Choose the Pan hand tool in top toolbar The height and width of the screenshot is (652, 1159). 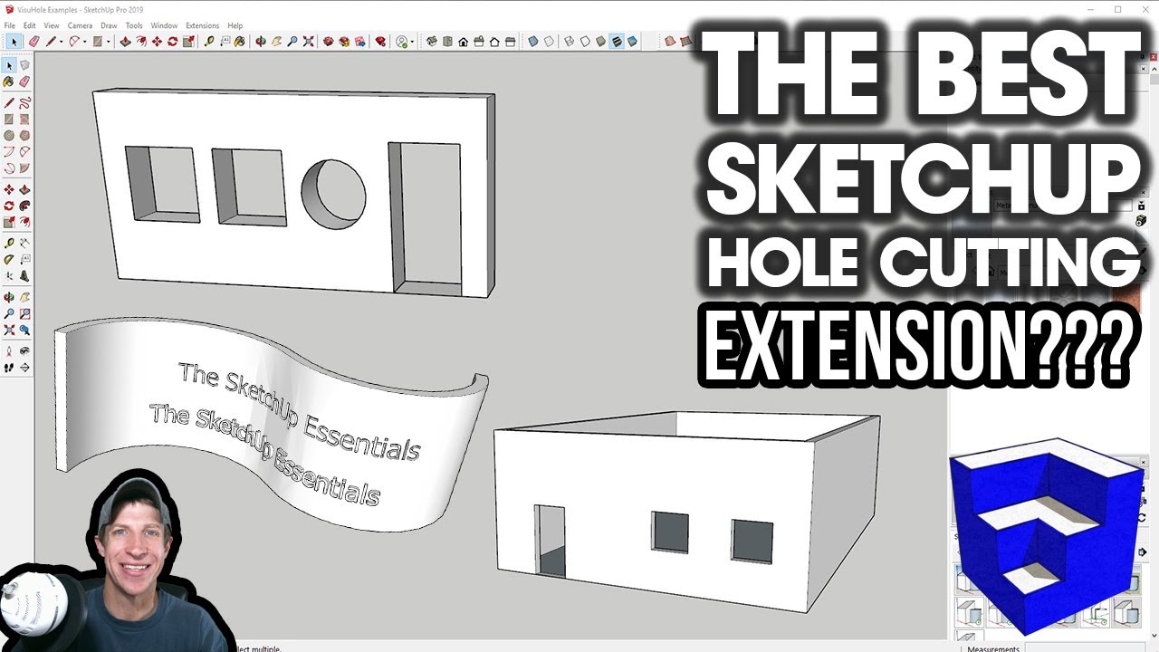(x=276, y=41)
